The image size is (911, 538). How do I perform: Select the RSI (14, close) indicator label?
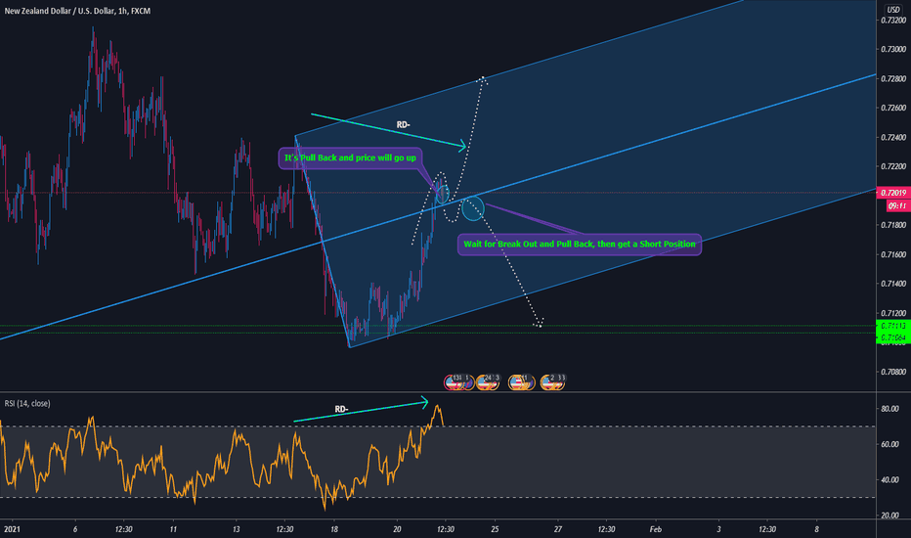(x=27, y=403)
